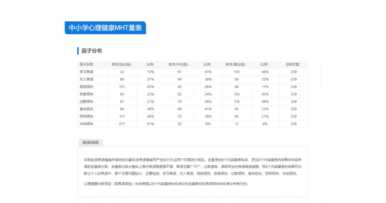Select the 自责倾向 row label
Screen dimensions: 386x203
pos(86,94)
